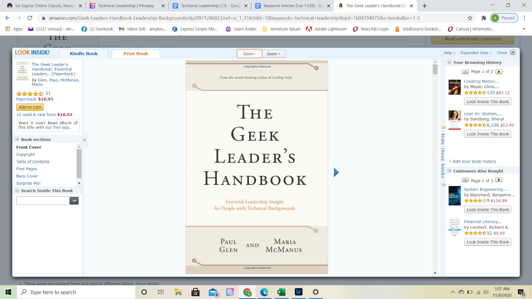532x299 pixels.
Task: Add book to cart
Action: coord(30,107)
